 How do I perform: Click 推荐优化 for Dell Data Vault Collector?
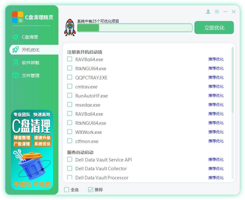(x=216, y=168)
